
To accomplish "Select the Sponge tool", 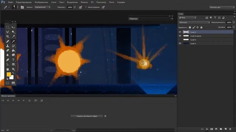I will (13, 55).
